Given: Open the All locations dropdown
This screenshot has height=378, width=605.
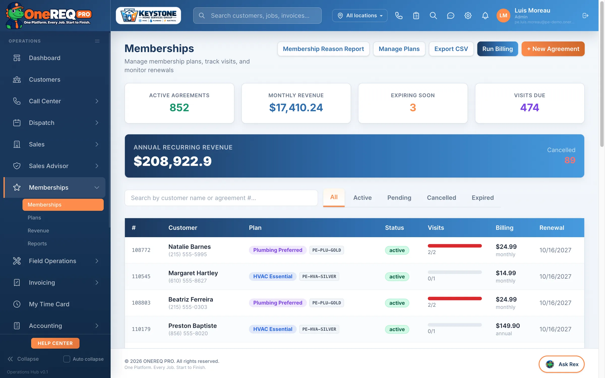Looking at the screenshot, I should 360,16.
